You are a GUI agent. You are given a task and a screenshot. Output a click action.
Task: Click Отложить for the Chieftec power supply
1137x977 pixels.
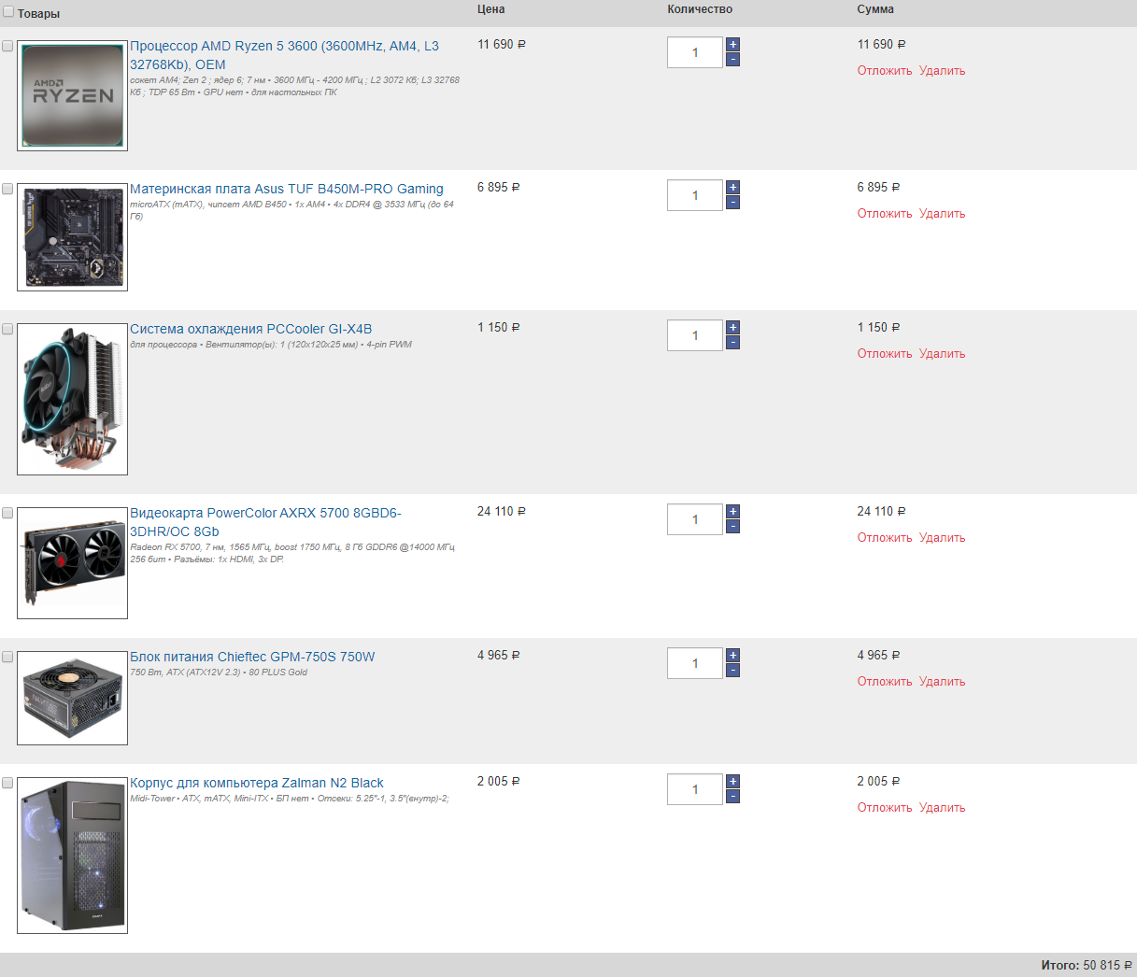pos(885,682)
